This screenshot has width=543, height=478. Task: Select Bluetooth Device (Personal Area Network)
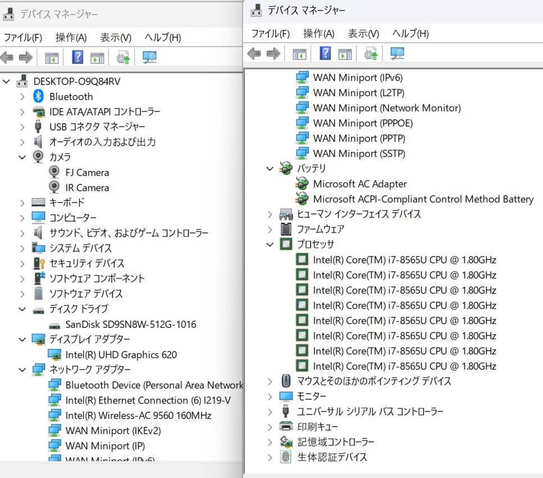click(x=154, y=385)
